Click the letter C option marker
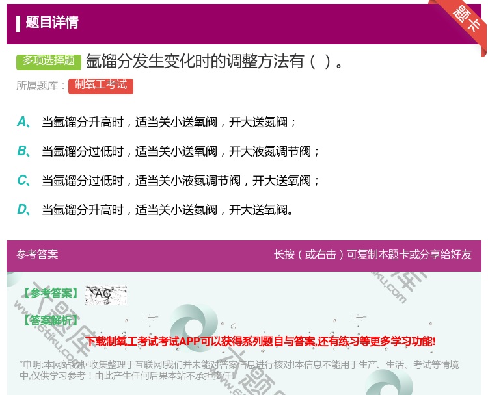Screen dimensions: 488x395 point(23,181)
